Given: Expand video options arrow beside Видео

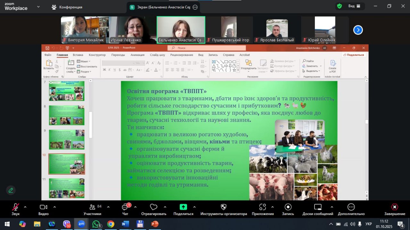Looking at the screenshot, I should pos(54,207).
